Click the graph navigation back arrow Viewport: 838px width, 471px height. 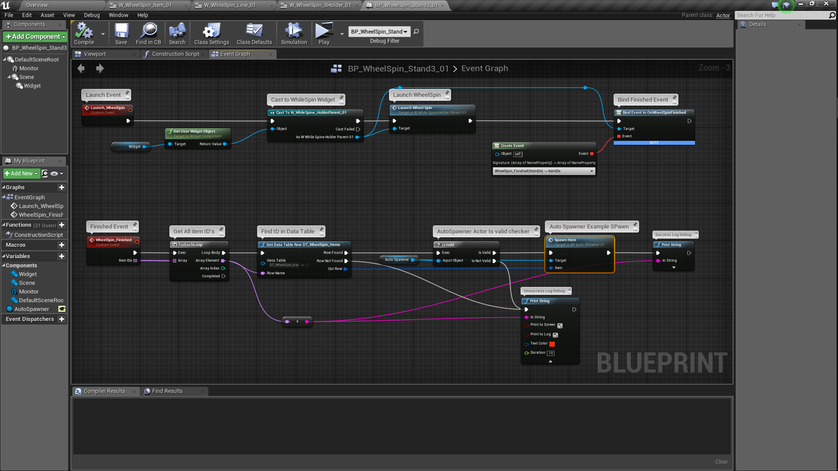[x=81, y=68]
